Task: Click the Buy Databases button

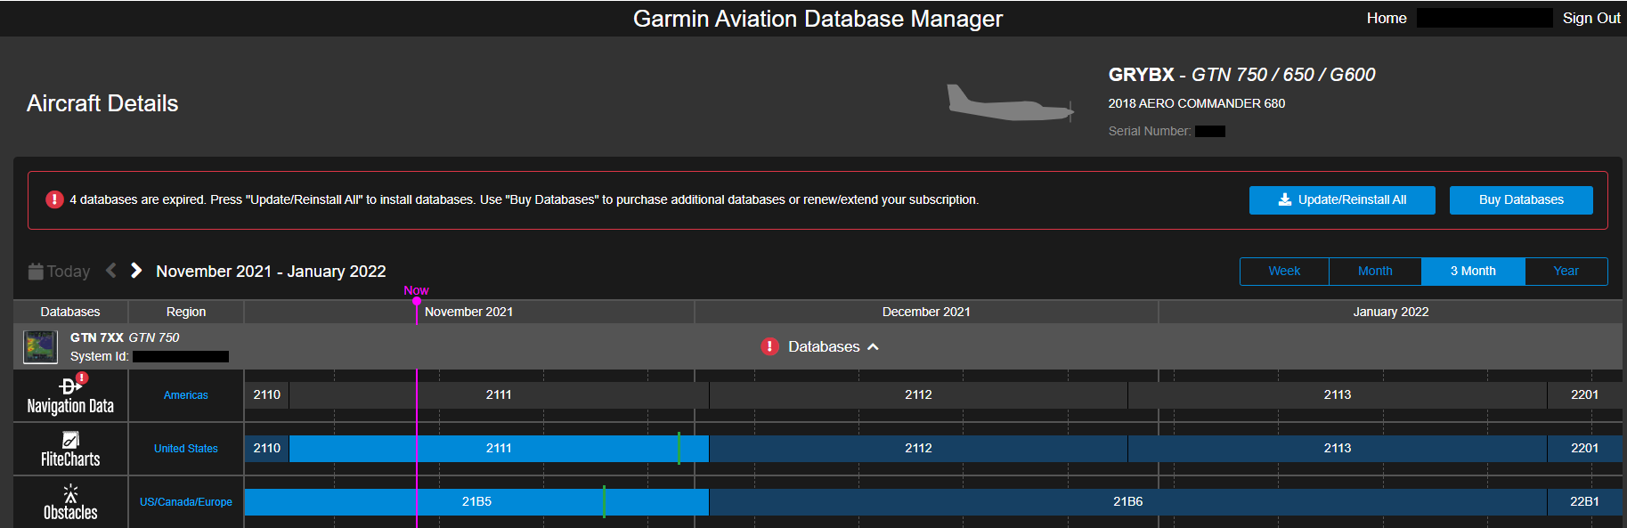Action: pos(1521,199)
